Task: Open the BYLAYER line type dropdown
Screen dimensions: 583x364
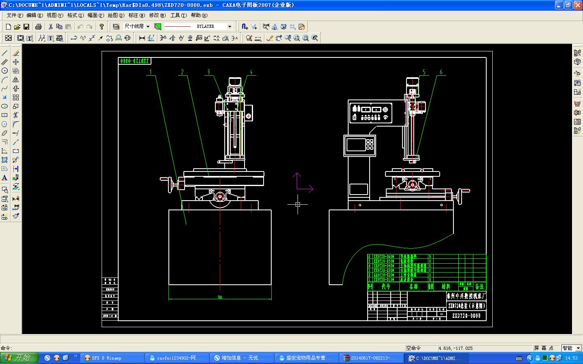Action: click(x=230, y=27)
